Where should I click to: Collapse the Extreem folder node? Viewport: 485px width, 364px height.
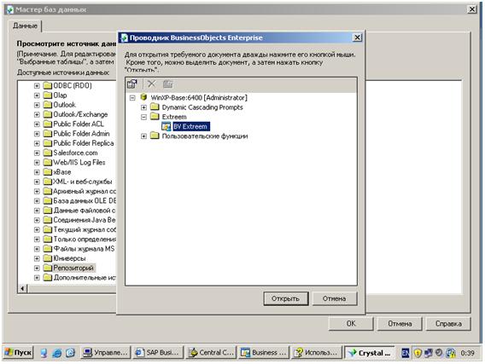(x=143, y=117)
